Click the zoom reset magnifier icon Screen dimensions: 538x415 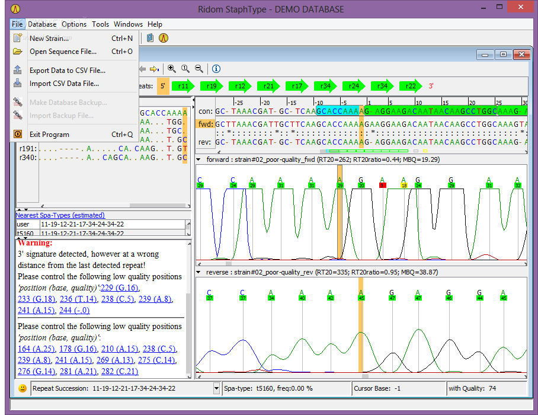tap(185, 69)
